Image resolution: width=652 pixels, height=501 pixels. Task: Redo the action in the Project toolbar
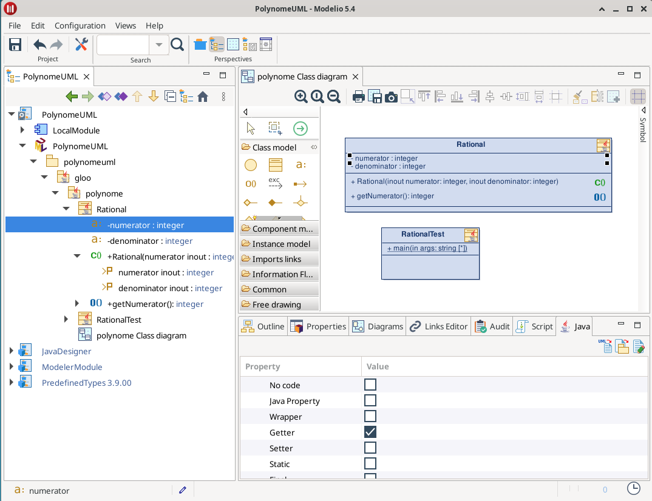point(56,44)
